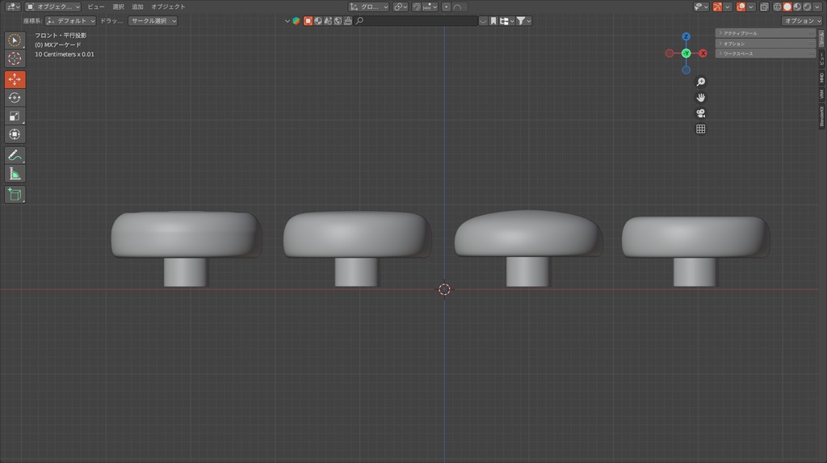Image resolution: width=827 pixels, height=463 pixels.
Task: Click the red X axis gizmo circle
Action: point(703,53)
